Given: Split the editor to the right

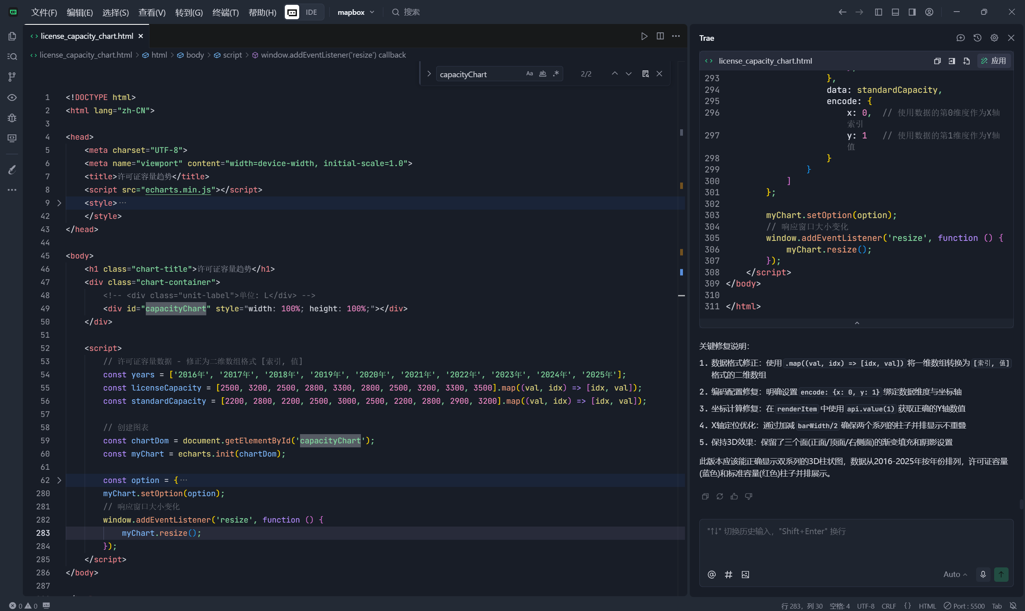Looking at the screenshot, I should click(660, 36).
